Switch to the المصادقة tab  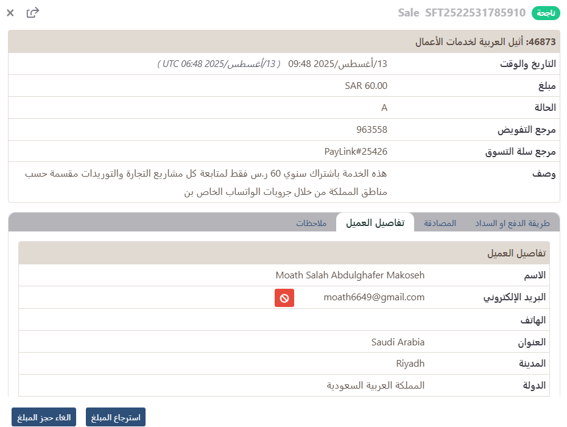click(x=439, y=224)
